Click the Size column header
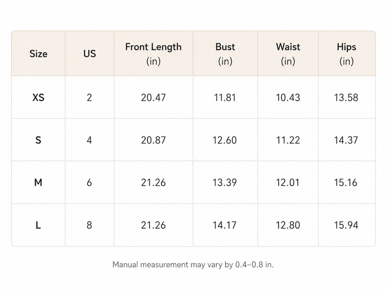This screenshot has height=290, width=387. point(38,54)
